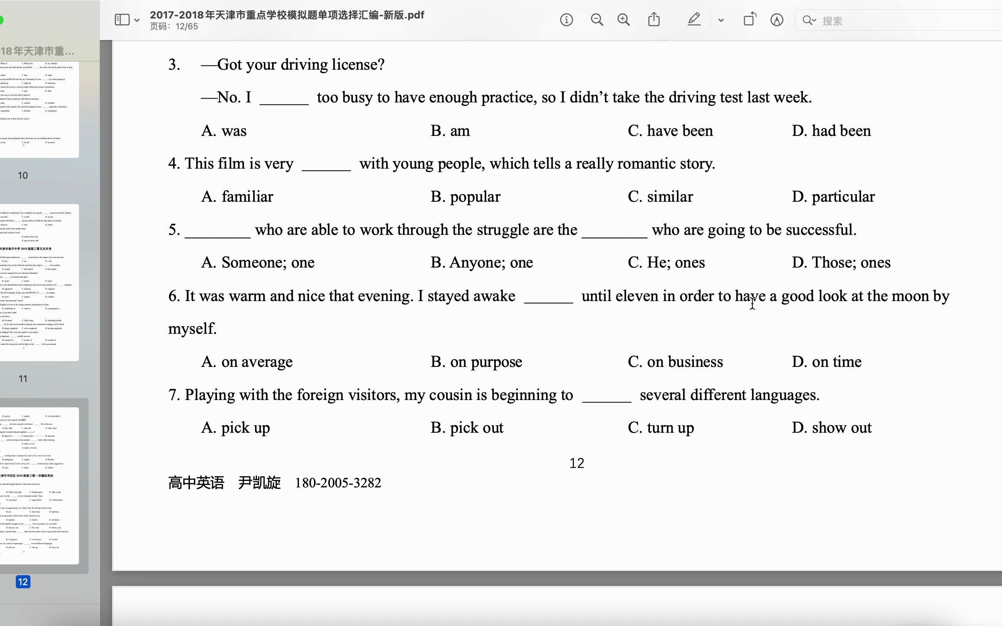Click option 'C. similar'
Screen dimensions: 1002x626
(660, 197)
